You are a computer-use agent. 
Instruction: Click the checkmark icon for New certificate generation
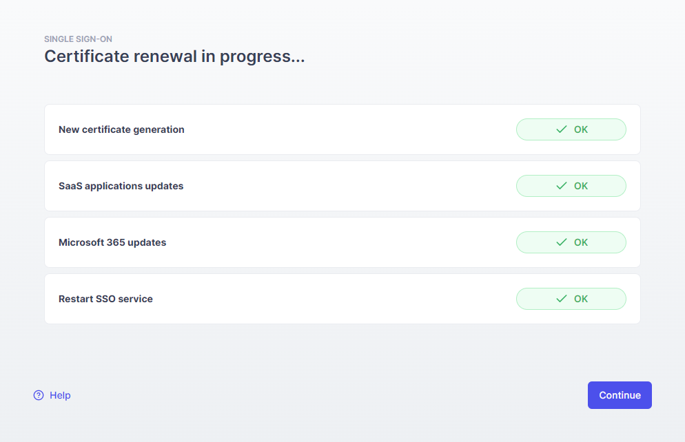click(562, 129)
